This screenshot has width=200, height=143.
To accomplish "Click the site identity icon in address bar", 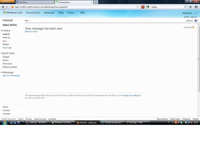I will [12, 7].
